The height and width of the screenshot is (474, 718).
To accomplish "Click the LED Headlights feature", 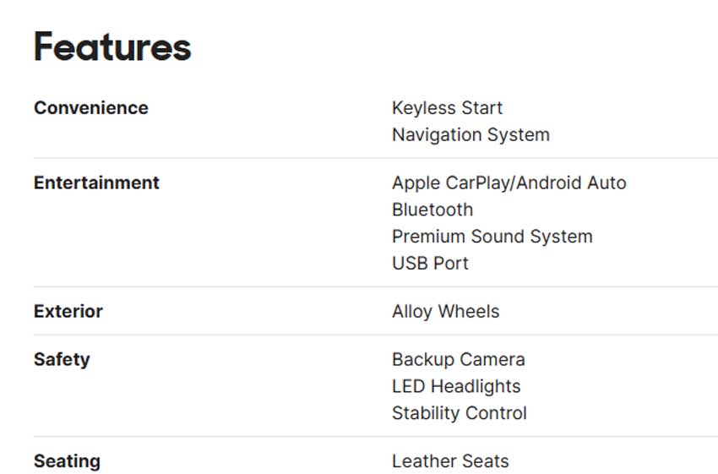I will [x=456, y=387].
